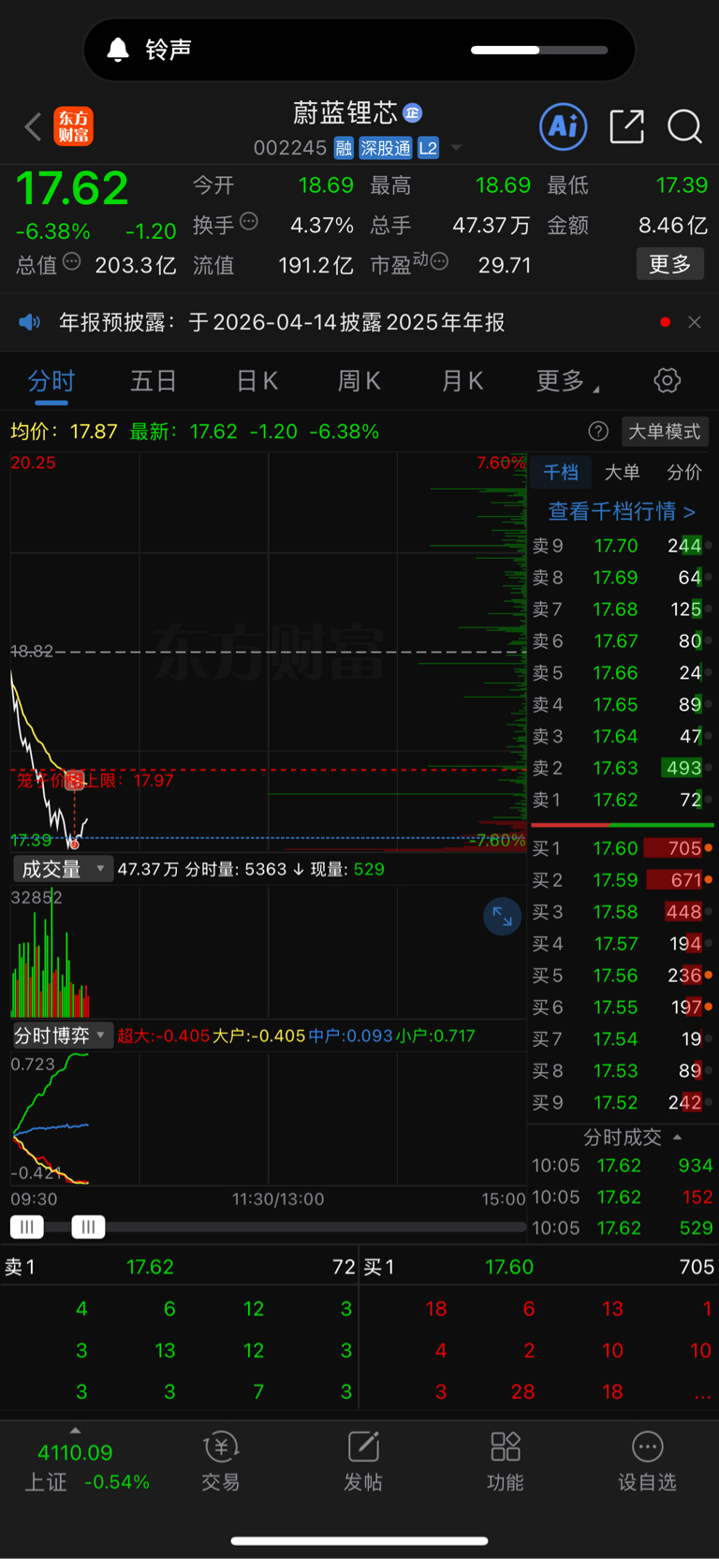Screen dimensions: 719x1559
Task: Tap the 深股通 badge
Action: click(x=386, y=148)
